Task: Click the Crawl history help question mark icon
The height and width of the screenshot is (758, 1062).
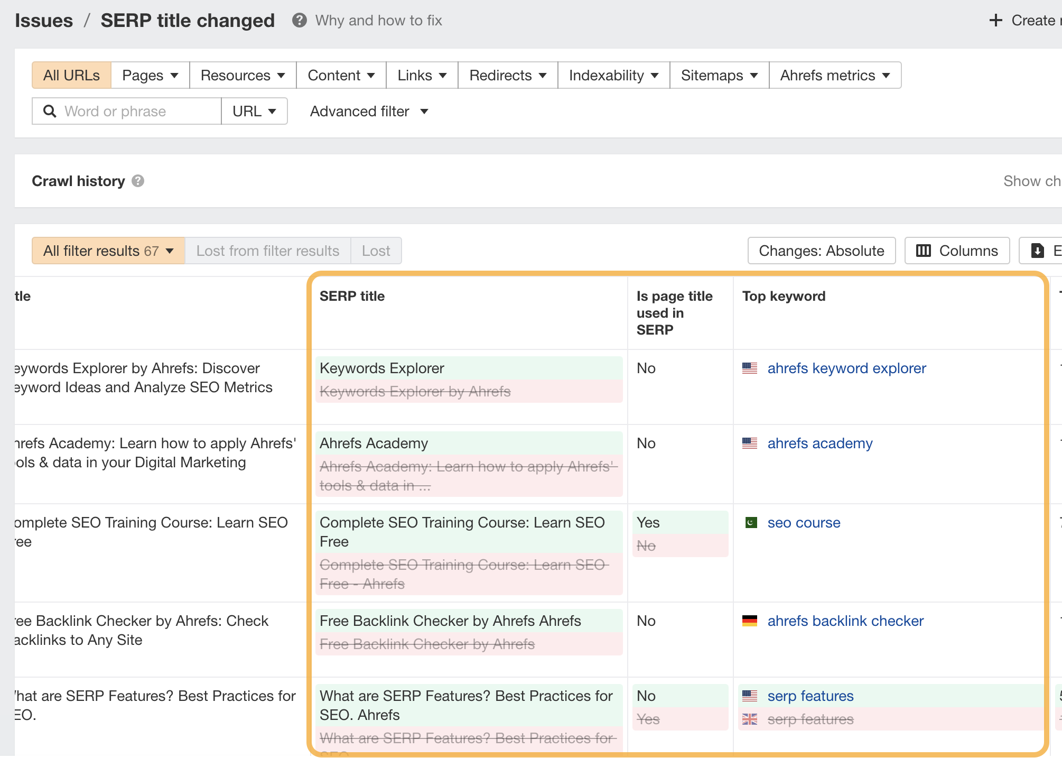Action: [138, 181]
